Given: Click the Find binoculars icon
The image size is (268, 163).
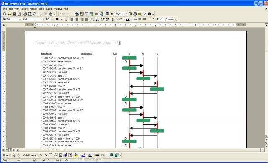Looking at the screenshot, I should 149,14.
